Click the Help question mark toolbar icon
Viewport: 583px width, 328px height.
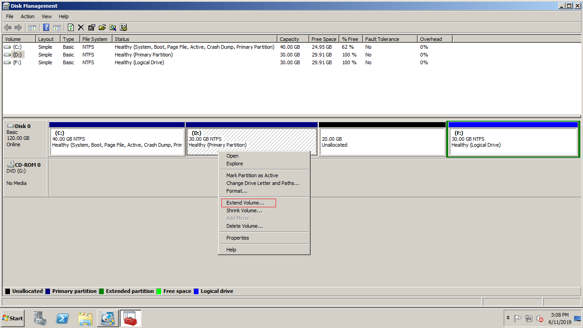click(x=46, y=28)
